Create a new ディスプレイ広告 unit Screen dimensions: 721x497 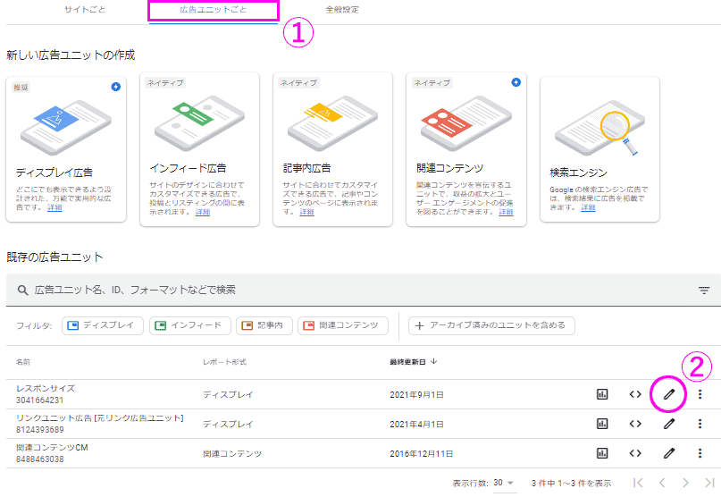pyautogui.click(x=66, y=149)
